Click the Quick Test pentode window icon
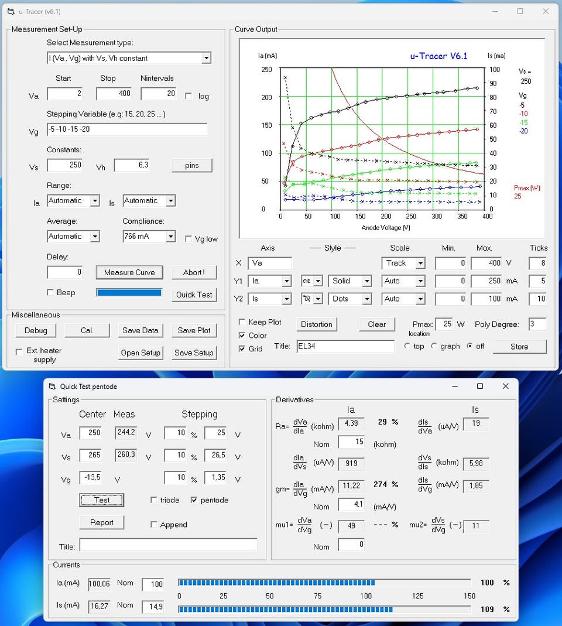The height and width of the screenshot is (626, 562). pos(52,386)
